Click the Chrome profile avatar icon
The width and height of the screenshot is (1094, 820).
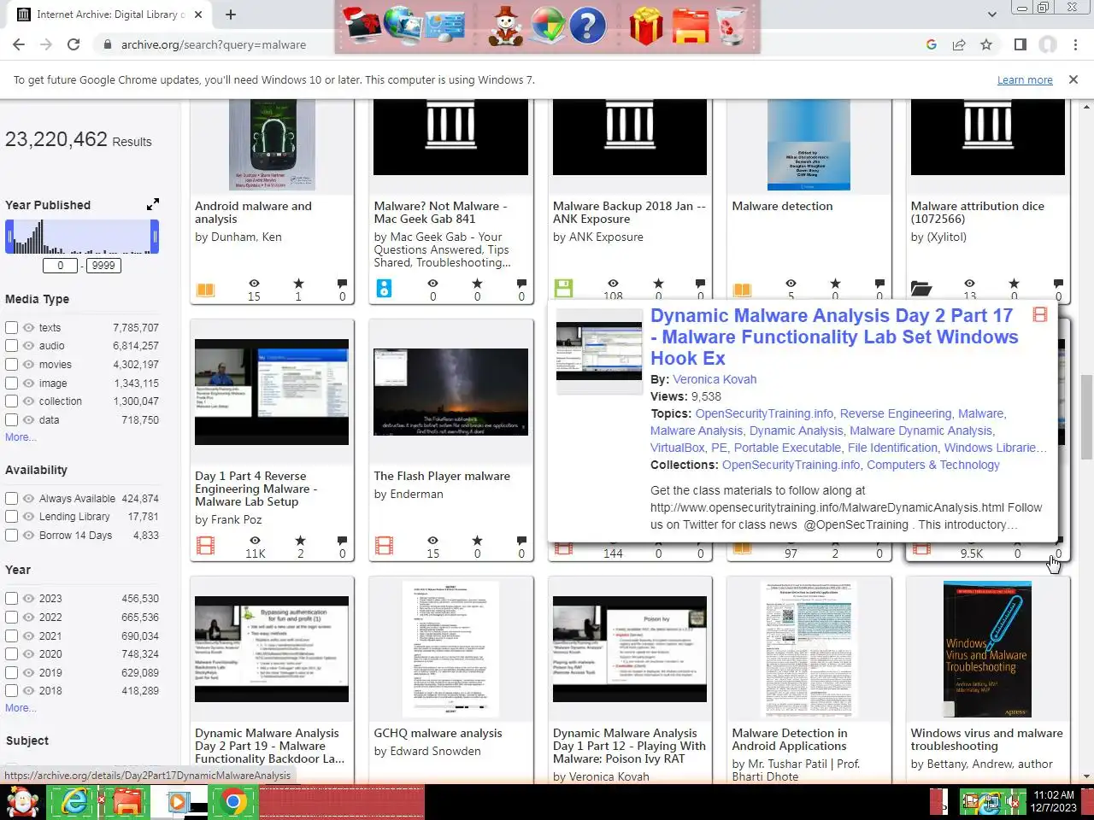pos(1048,44)
